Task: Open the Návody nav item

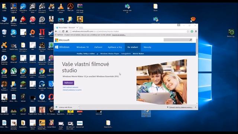Action: (147, 47)
